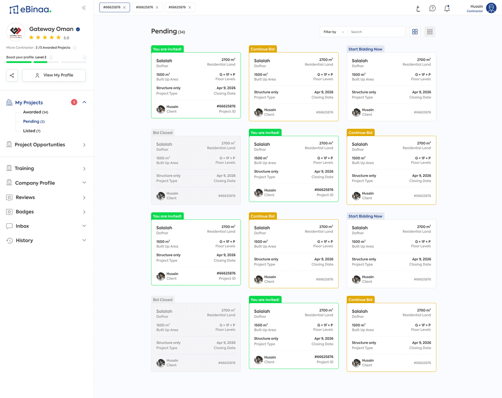
Task: Open the Filter by dropdown
Action: [333, 32]
